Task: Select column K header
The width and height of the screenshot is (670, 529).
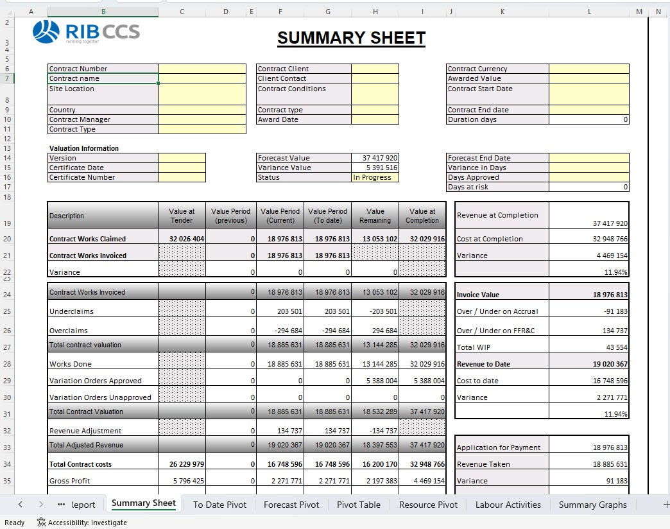Action: pos(502,12)
